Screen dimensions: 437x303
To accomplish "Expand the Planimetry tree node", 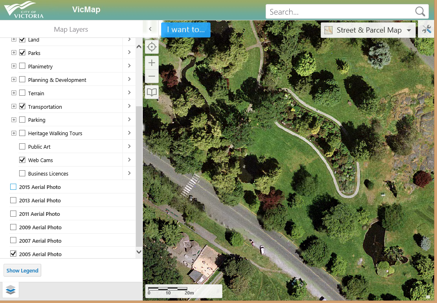I will pyautogui.click(x=13, y=66).
